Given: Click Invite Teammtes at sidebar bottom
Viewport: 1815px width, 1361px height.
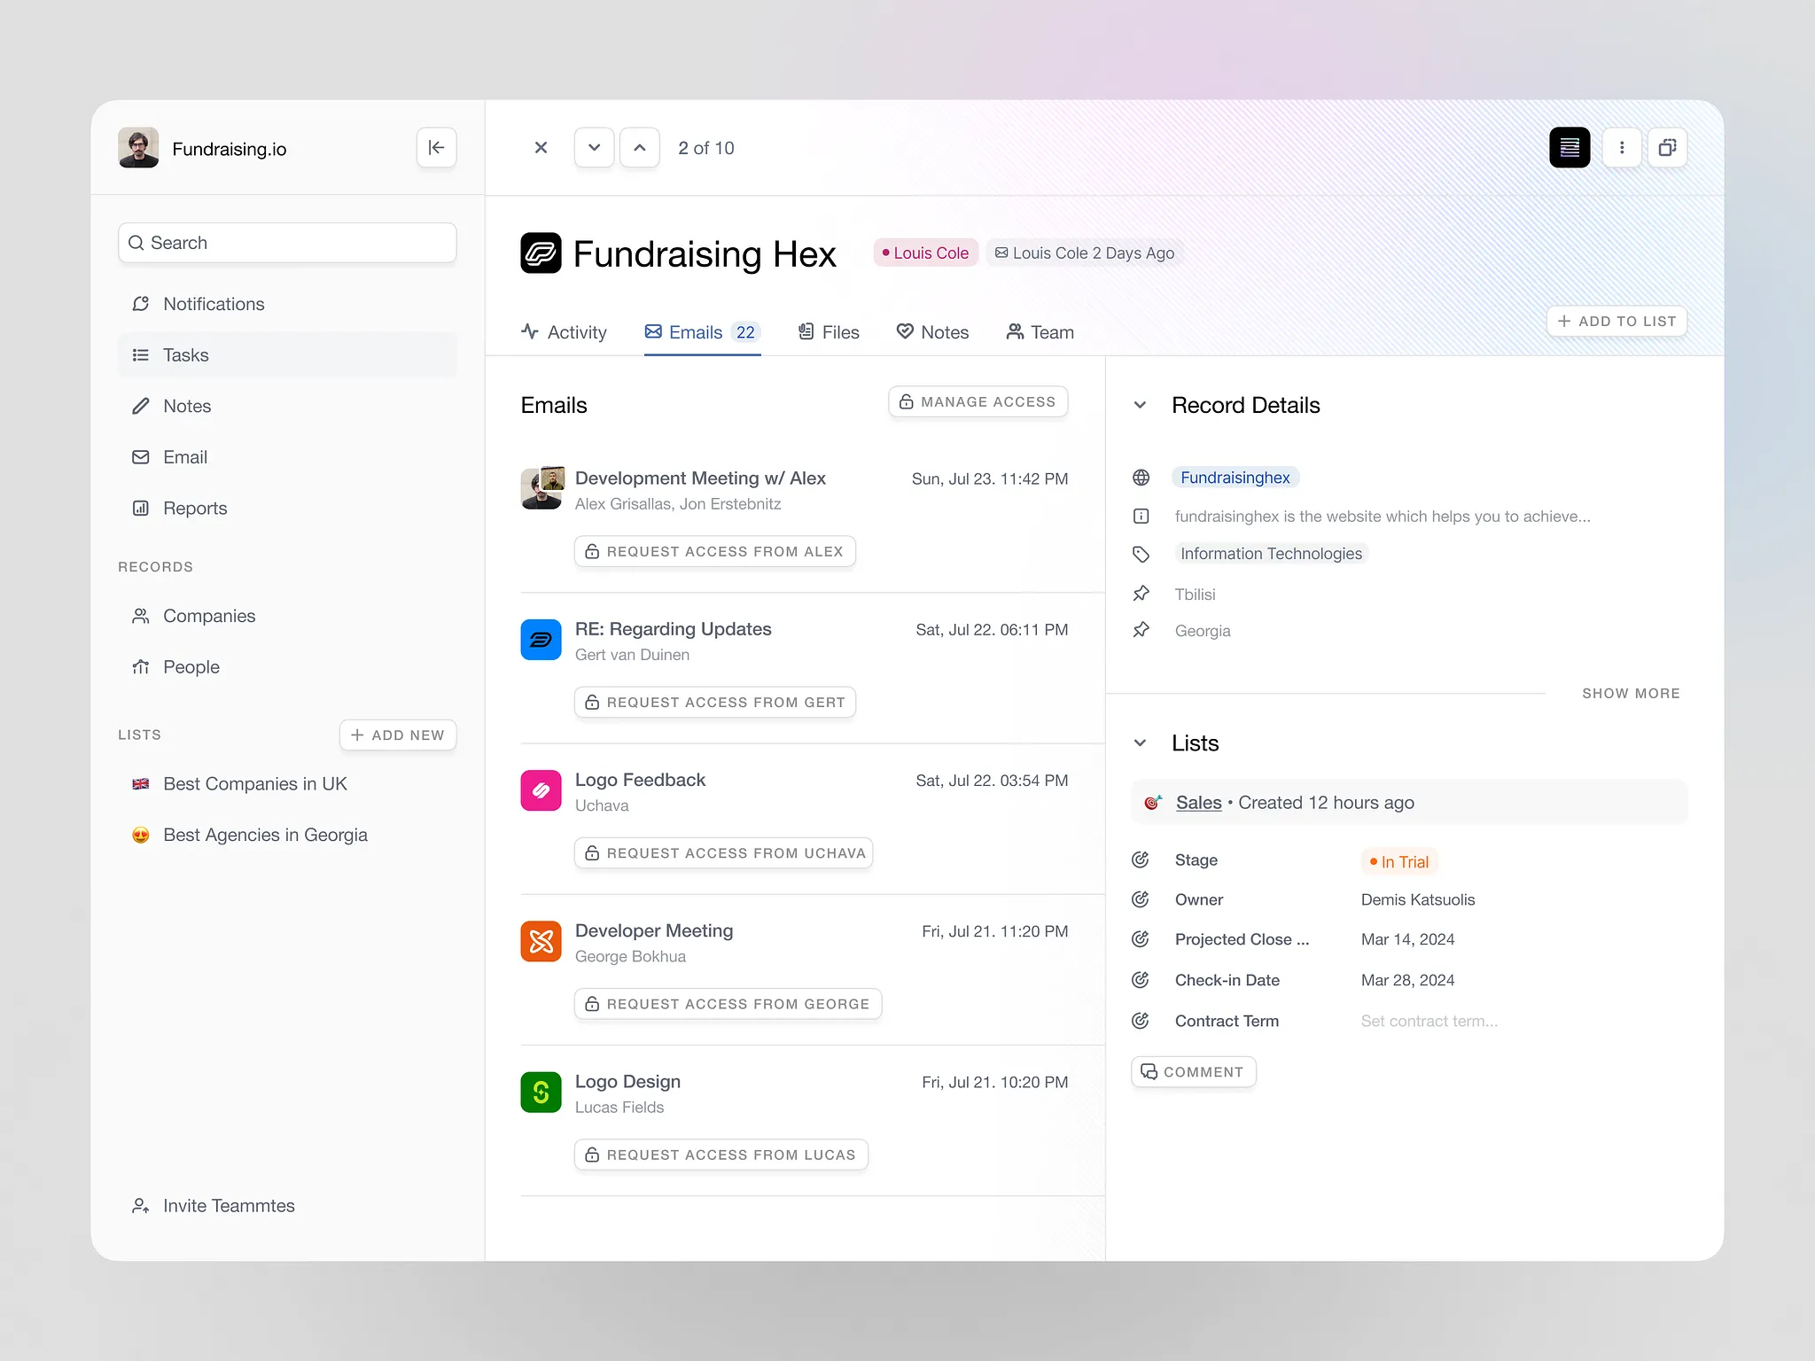Looking at the screenshot, I should (214, 1206).
